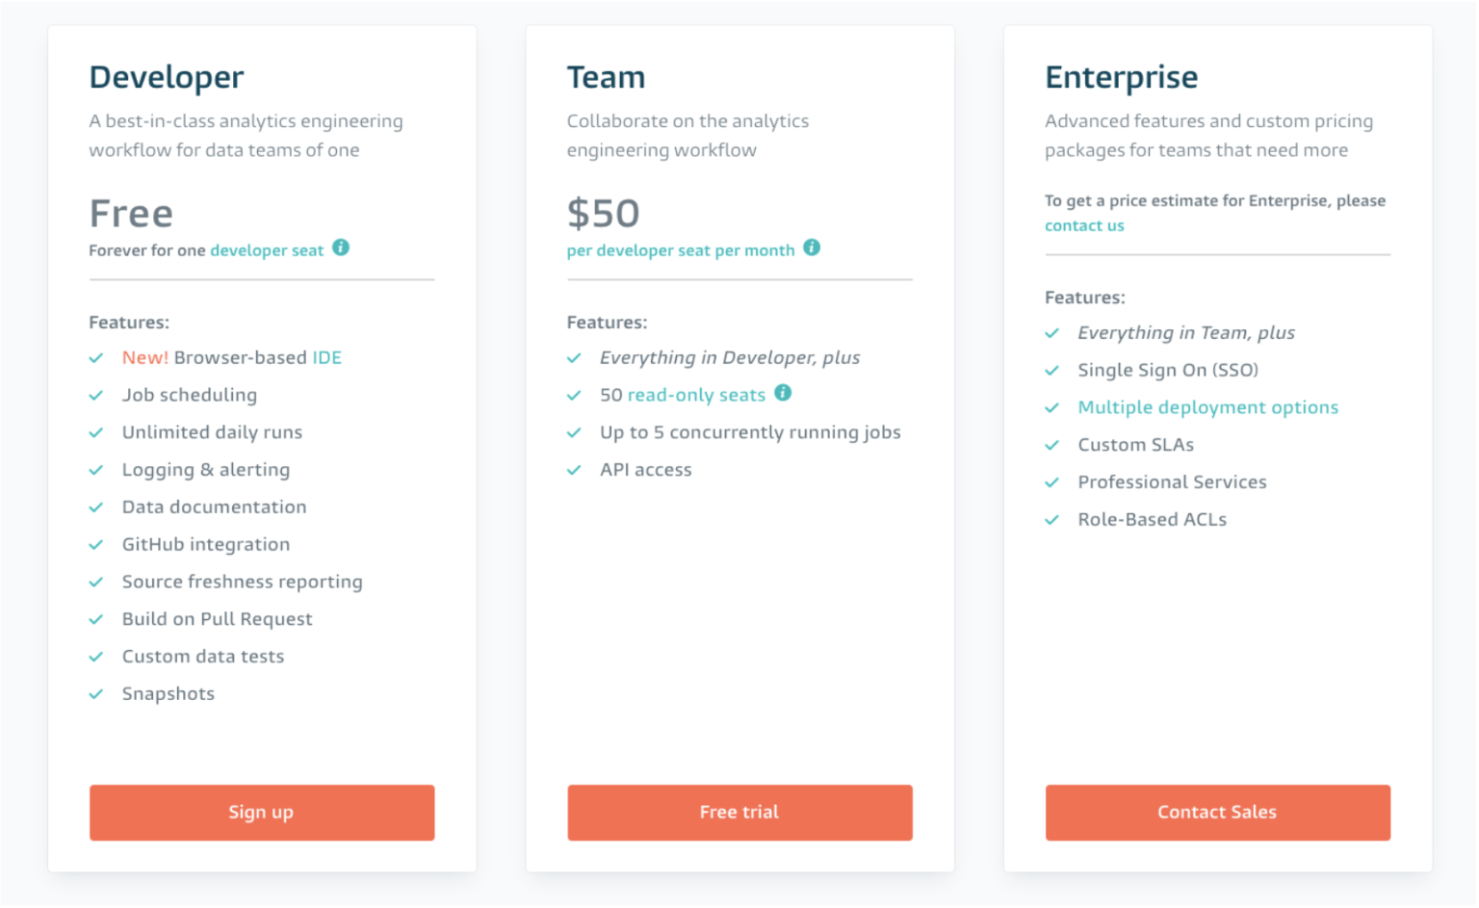
Task: Click the $50 price text
Action: click(x=603, y=214)
